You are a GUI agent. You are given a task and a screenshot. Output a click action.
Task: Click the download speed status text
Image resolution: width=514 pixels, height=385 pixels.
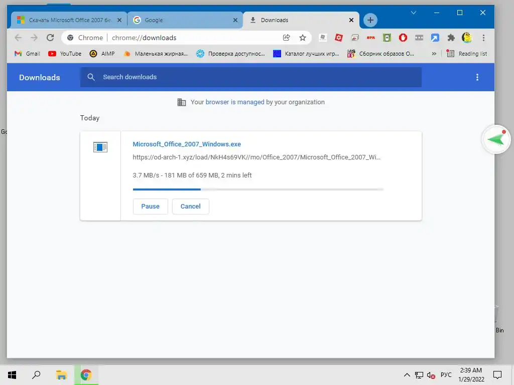pos(192,175)
